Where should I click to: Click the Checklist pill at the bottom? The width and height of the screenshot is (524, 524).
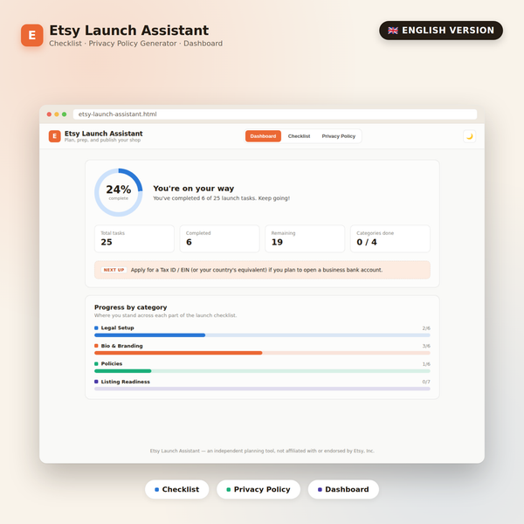pos(176,490)
